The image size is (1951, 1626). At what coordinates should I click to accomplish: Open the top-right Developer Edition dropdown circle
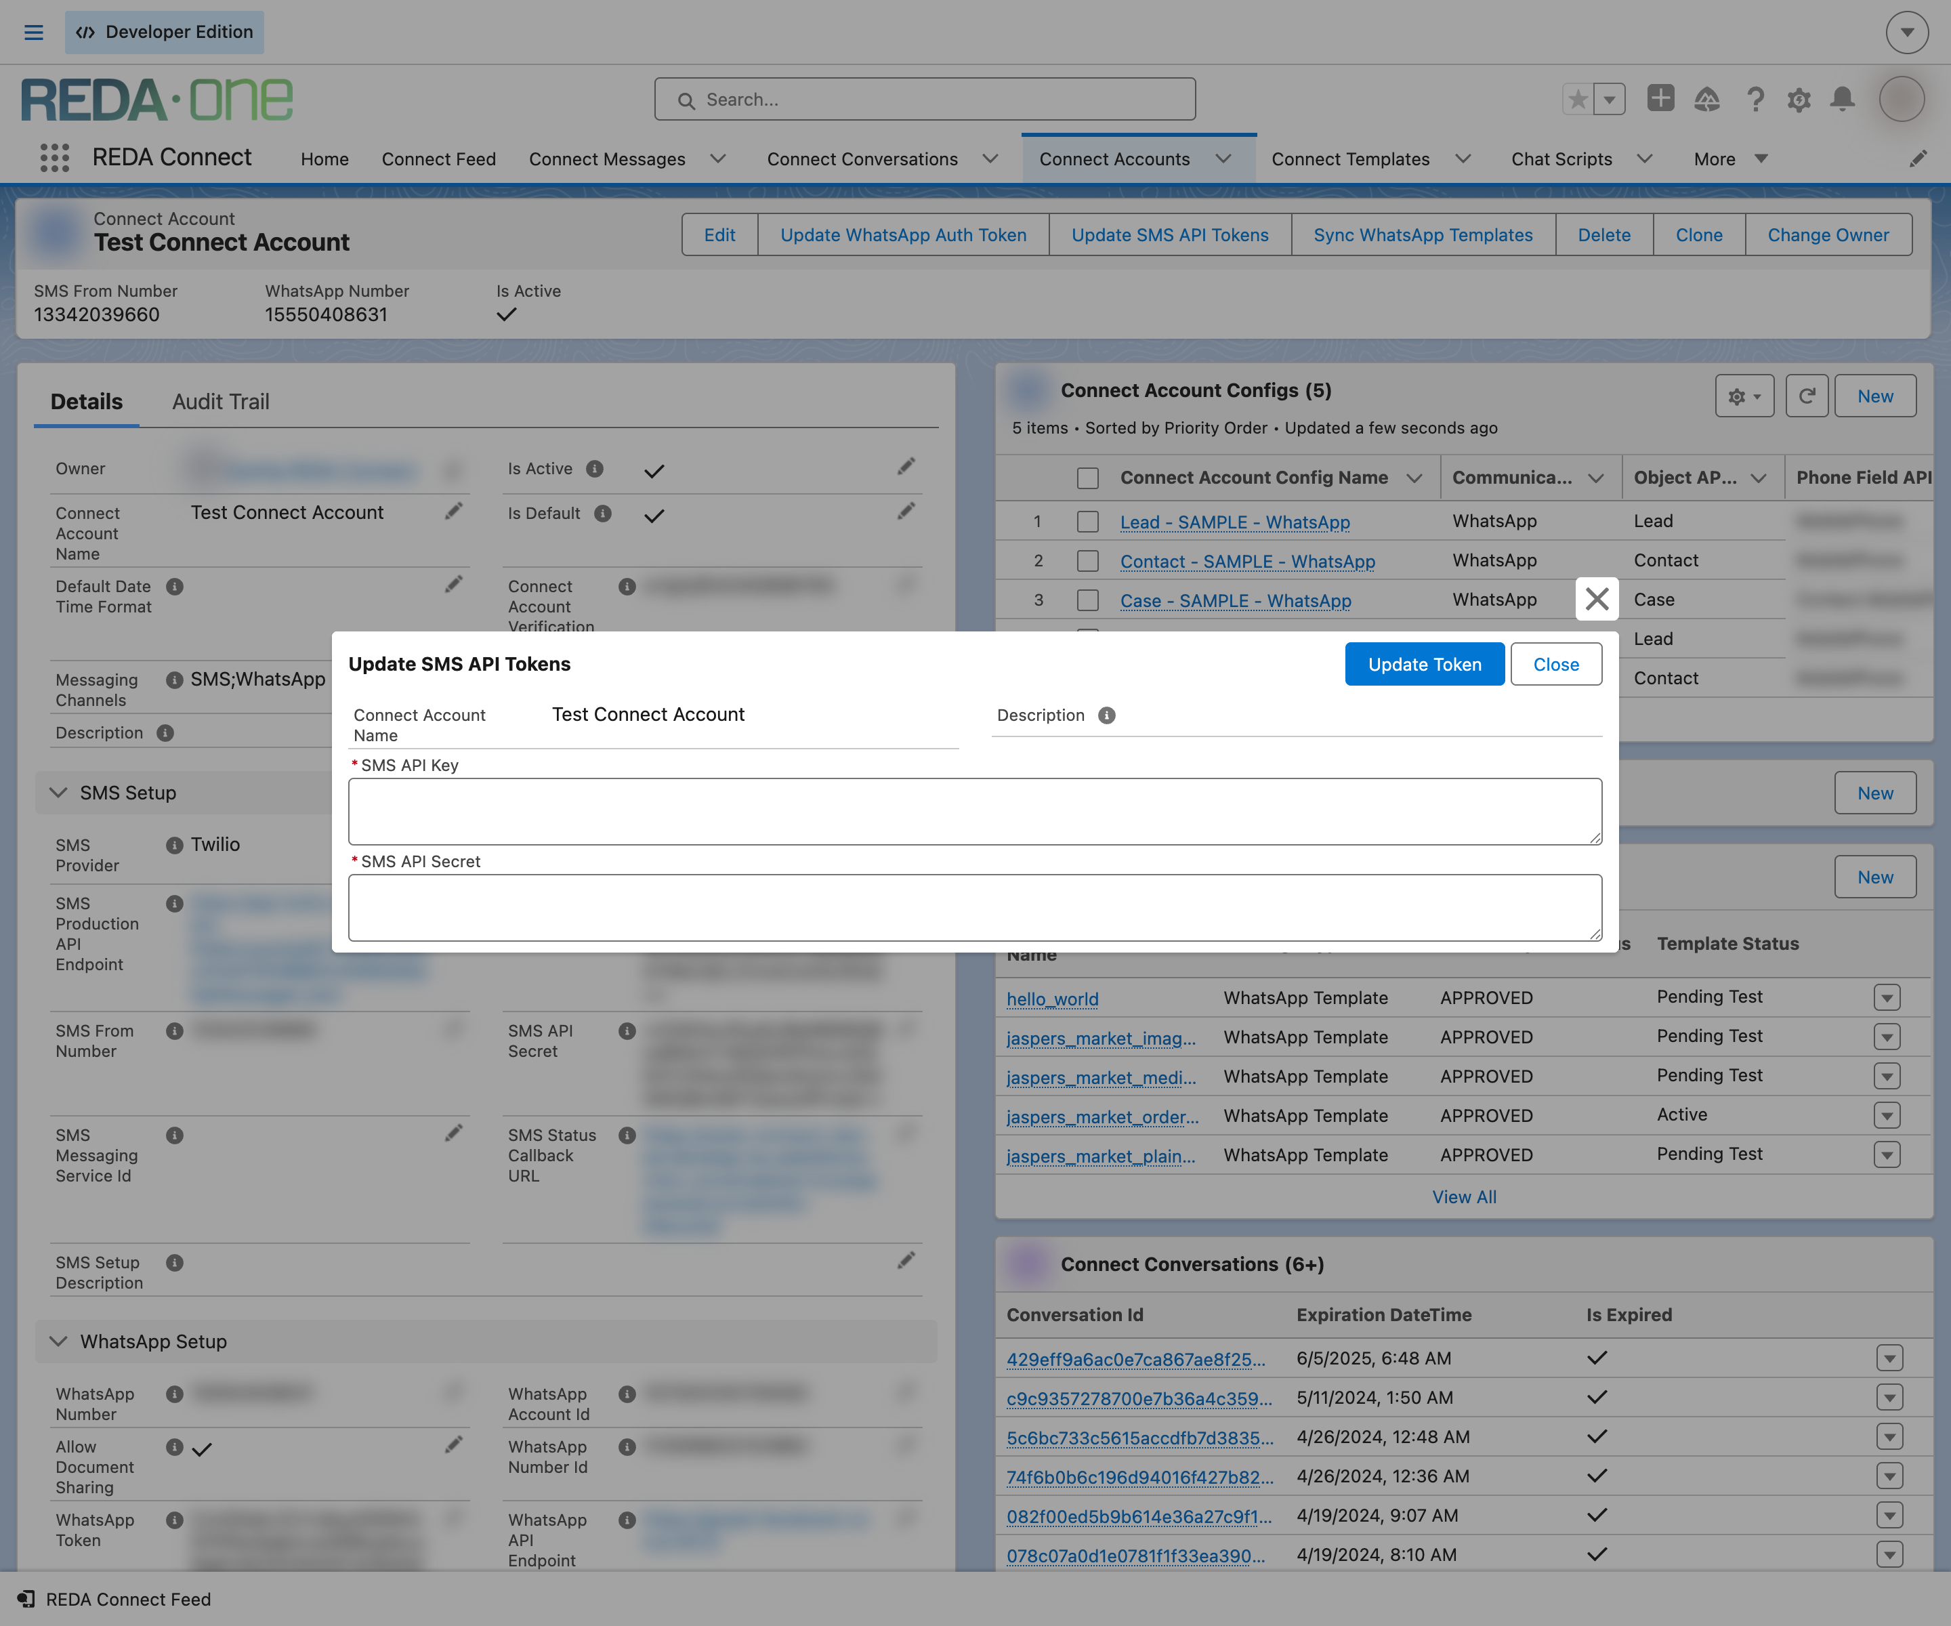(x=1906, y=33)
